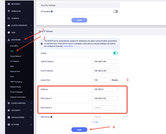Click the Internet globe icon
Image resolution: width=166 pixels, height=134 pixels.
(9, 4)
